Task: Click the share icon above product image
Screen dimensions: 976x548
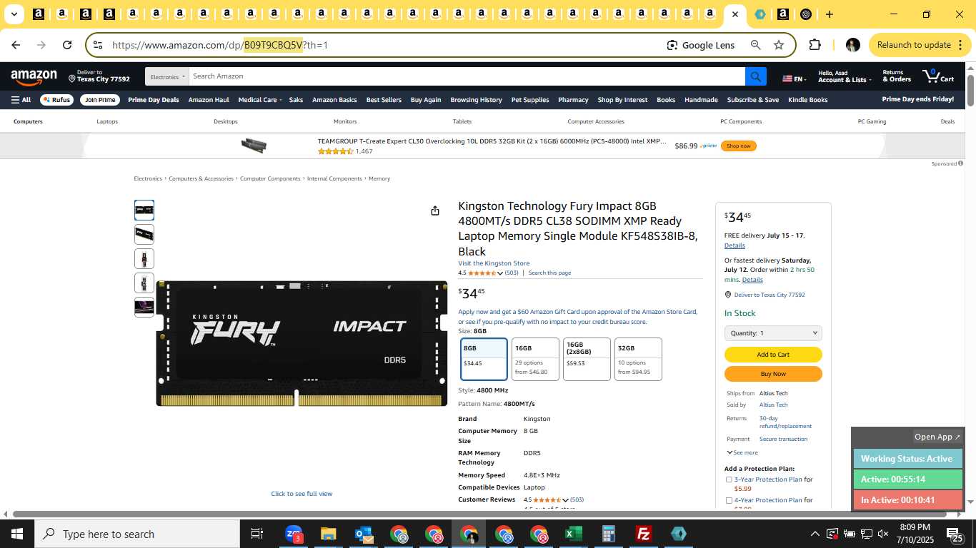Action: tap(434, 210)
